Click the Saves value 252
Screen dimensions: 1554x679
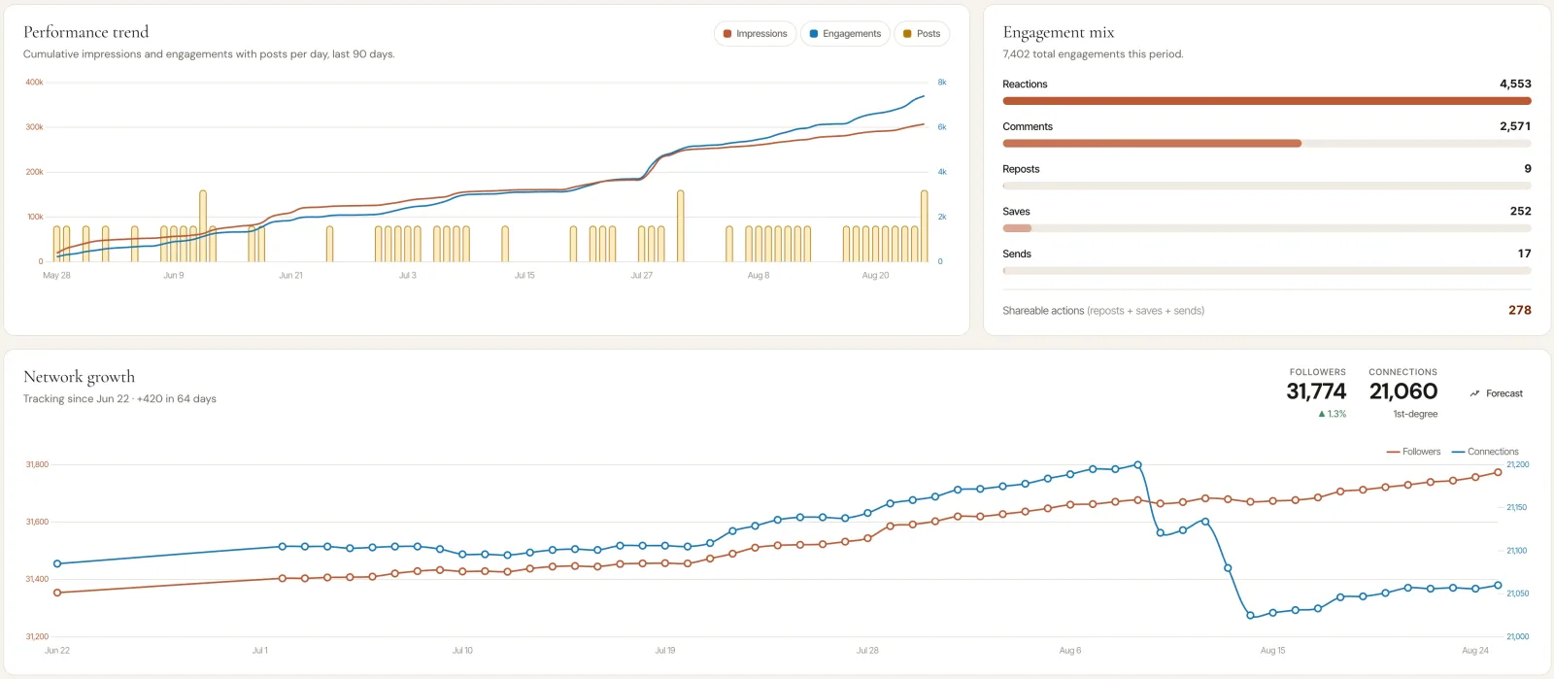click(1521, 211)
